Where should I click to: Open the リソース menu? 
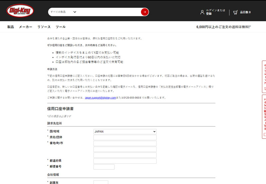pos(44,27)
